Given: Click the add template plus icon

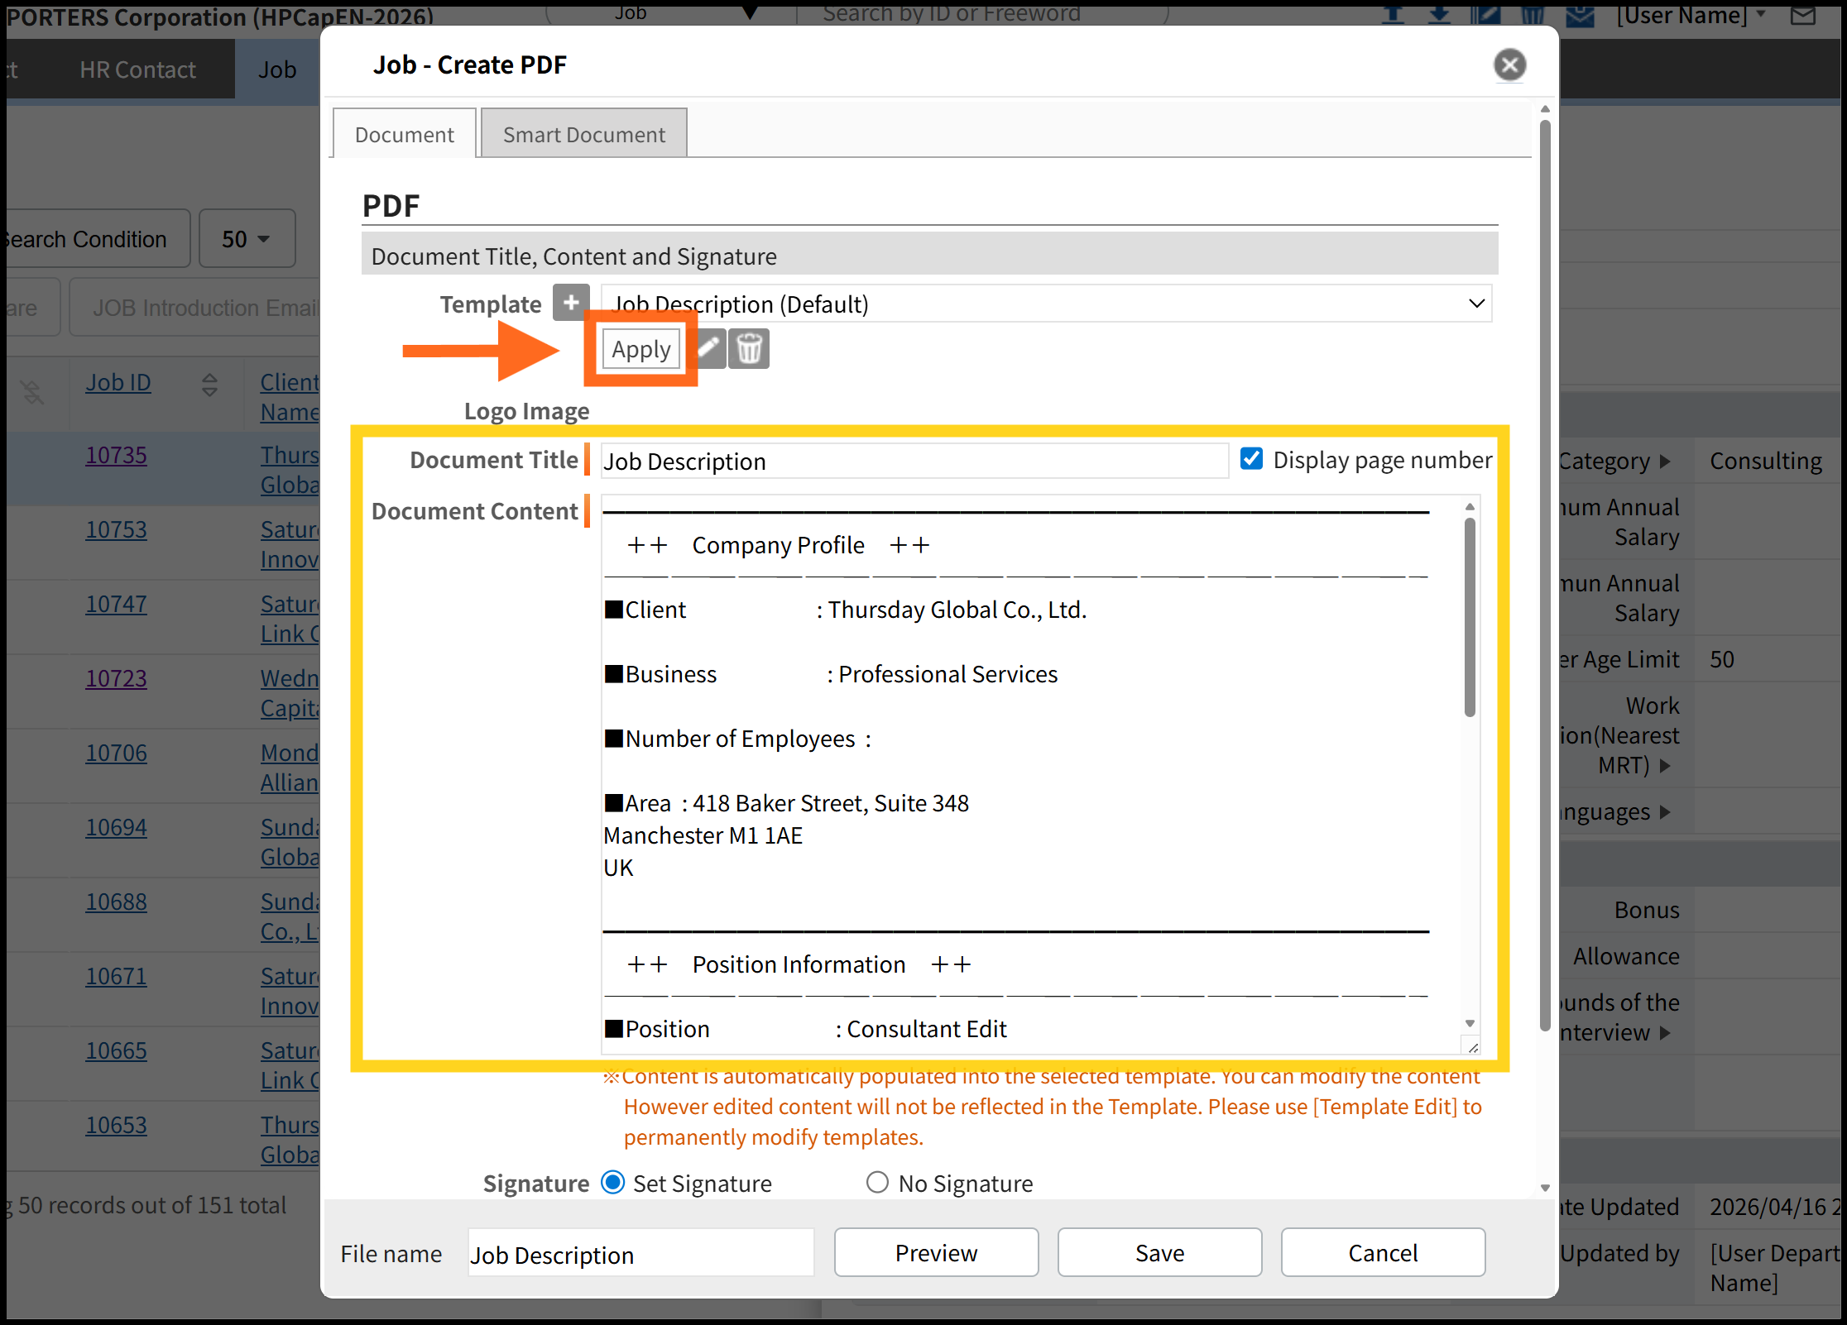Looking at the screenshot, I should coord(571,303).
